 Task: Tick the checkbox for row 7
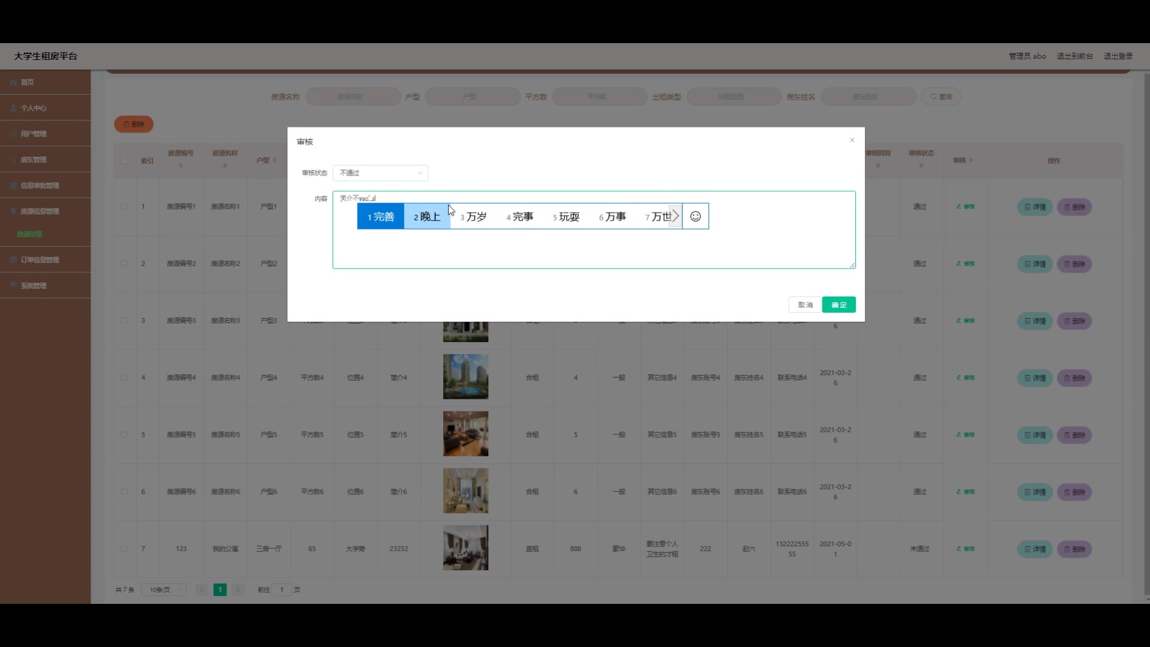(124, 549)
